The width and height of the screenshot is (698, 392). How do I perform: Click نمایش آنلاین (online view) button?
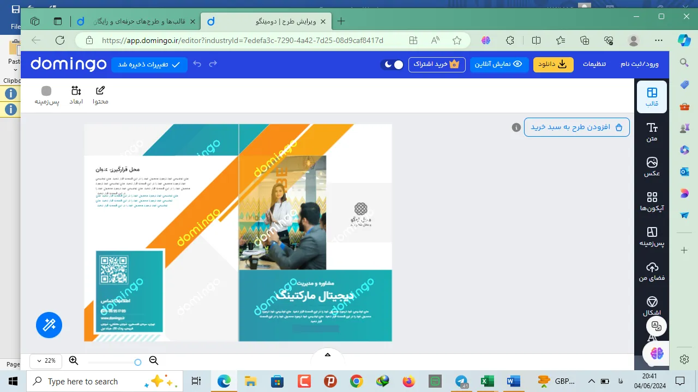499,64
